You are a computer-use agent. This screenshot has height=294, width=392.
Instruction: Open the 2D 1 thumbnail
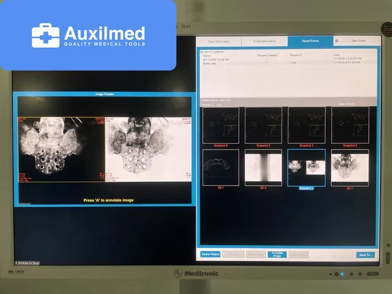tap(350, 168)
